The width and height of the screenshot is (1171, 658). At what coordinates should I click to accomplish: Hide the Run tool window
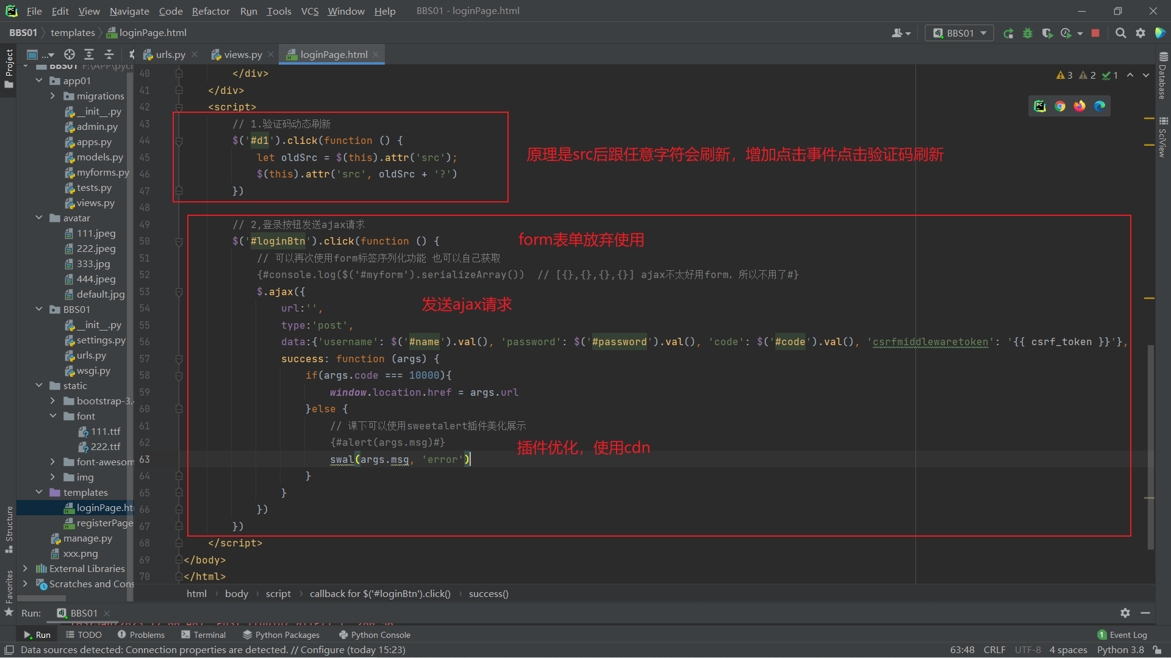[1145, 613]
